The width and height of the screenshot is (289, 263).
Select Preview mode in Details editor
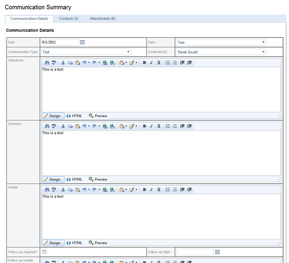tap(98, 243)
